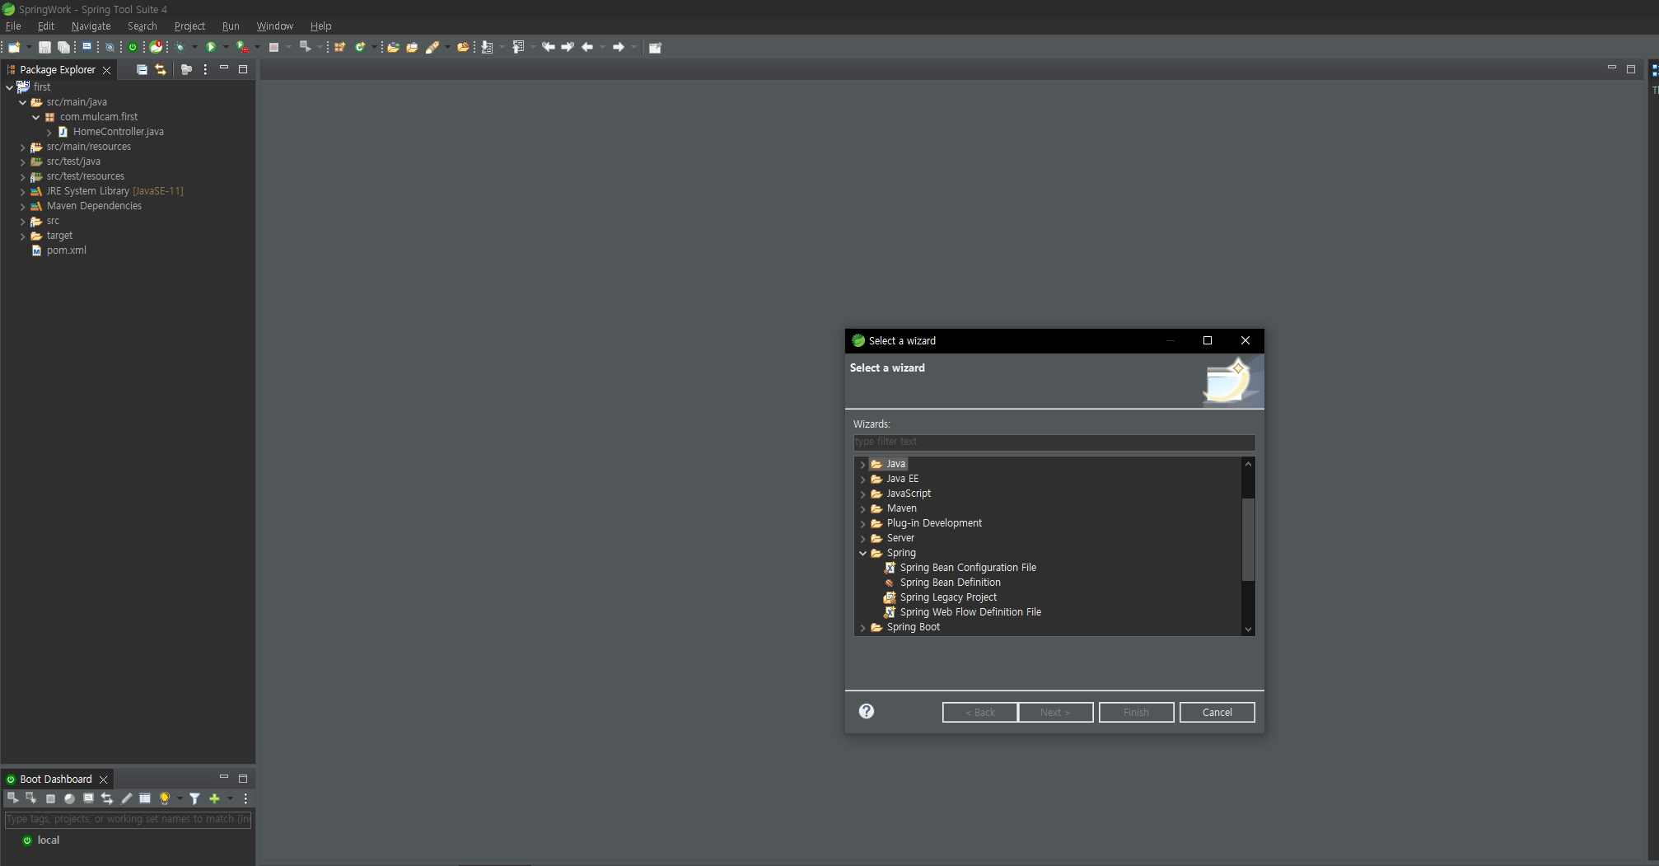Click scroll down arrow in wizard list
This screenshot has width=1659, height=866.
pos(1248,629)
